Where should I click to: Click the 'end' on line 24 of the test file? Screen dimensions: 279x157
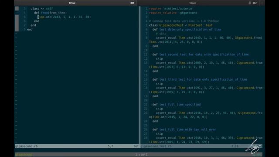[x=155, y=121]
